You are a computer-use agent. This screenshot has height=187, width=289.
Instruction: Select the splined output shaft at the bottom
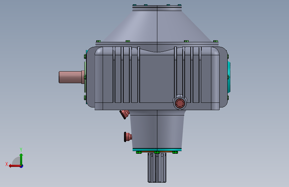click(157, 168)
